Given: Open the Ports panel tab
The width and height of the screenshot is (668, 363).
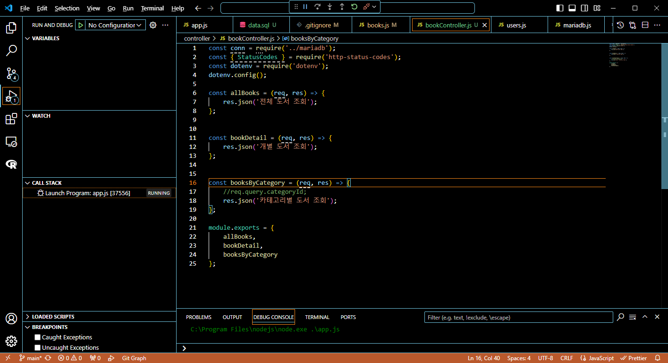Looking at the screenshot, I should click(348, 317).
